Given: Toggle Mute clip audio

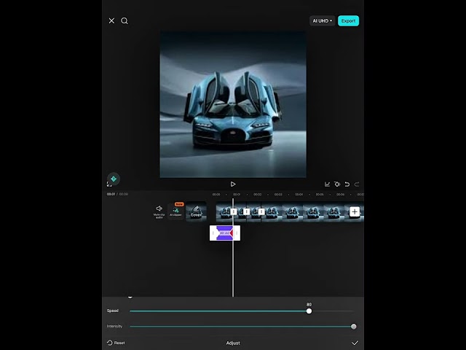Looking at the screenshot, I should click(x=159, y=211).
